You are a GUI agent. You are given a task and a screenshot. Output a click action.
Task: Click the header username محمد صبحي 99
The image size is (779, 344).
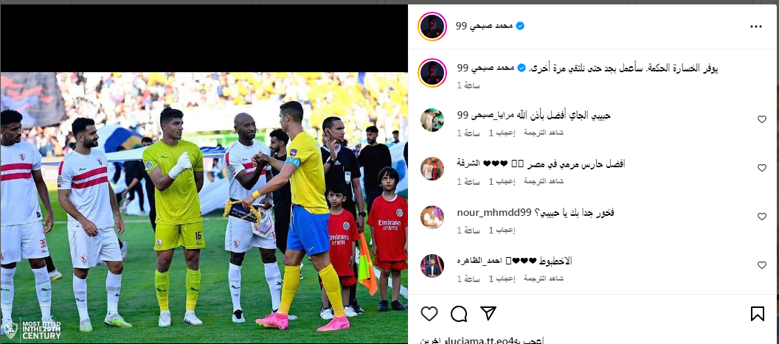(485, 26)
